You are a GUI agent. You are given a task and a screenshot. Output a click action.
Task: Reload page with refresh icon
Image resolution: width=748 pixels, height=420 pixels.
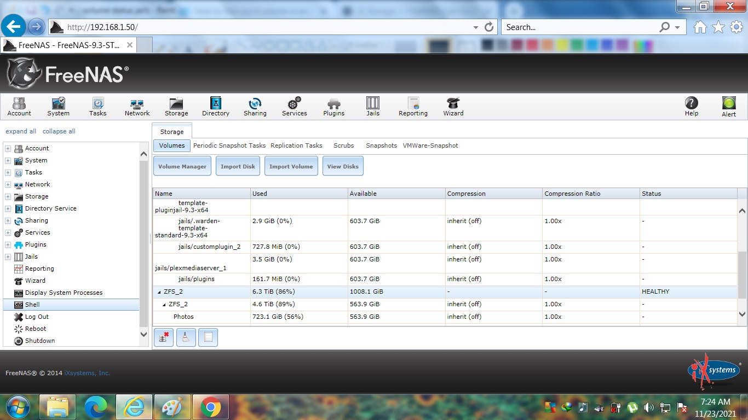click(489, 27)
